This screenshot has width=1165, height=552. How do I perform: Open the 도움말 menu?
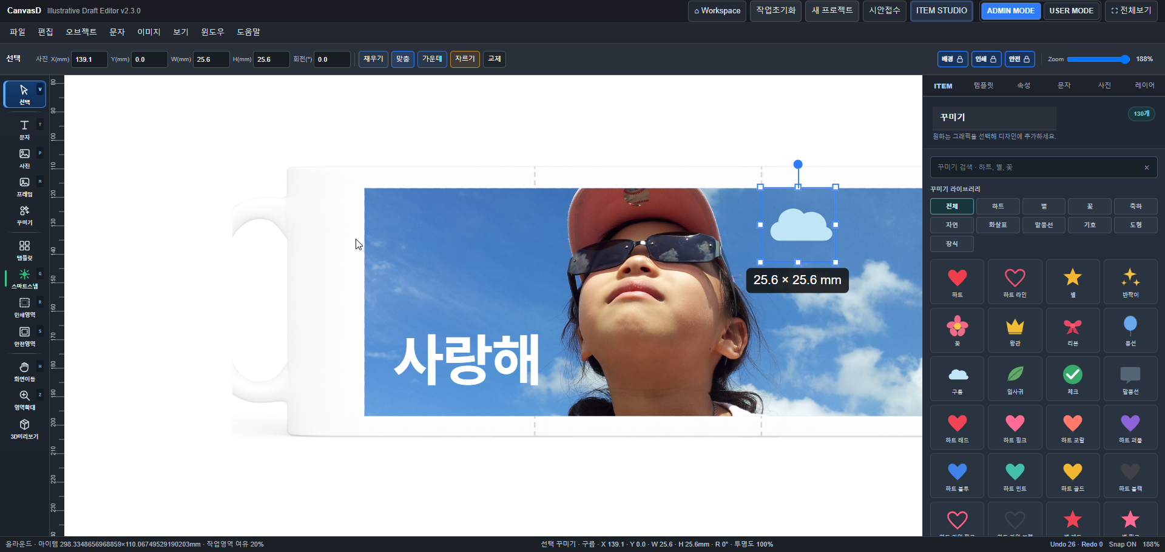[248, 32]
